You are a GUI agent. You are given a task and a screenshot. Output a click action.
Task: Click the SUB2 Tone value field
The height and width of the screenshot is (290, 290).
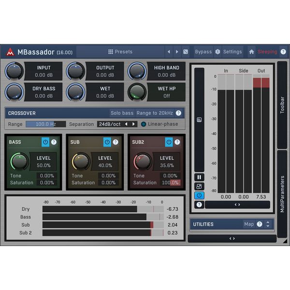170,176
